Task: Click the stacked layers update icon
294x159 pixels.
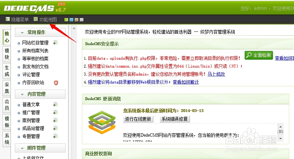Action: coord(102,123)
